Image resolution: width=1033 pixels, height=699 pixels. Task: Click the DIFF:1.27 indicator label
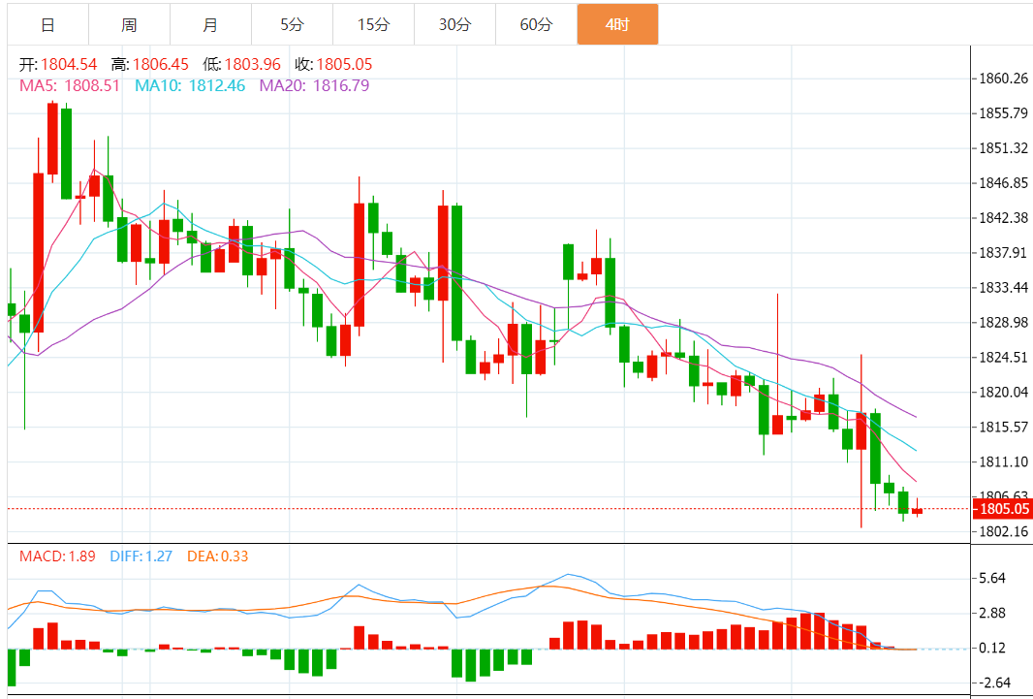[141, 556]
